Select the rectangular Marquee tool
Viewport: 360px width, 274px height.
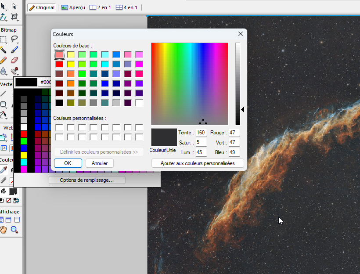point(3,39)
